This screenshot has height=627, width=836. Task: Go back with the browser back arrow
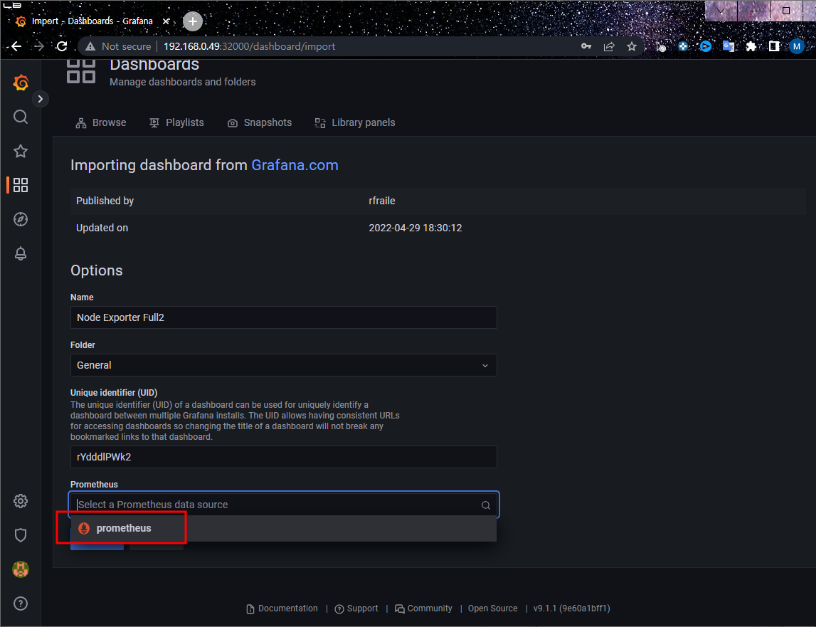(16, 46)
